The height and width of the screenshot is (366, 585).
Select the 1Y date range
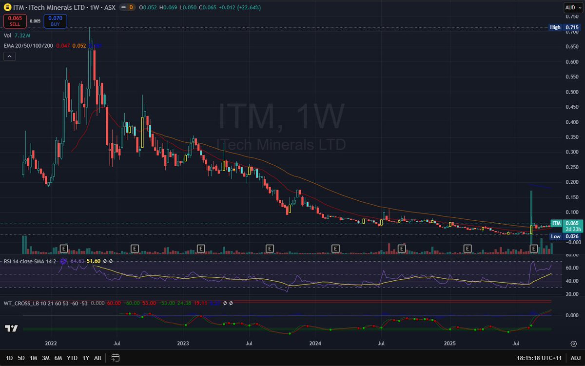click(x=86, y=358)
